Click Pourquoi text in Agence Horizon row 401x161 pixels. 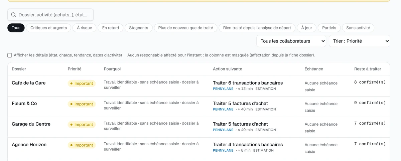(x=151, y=146)
